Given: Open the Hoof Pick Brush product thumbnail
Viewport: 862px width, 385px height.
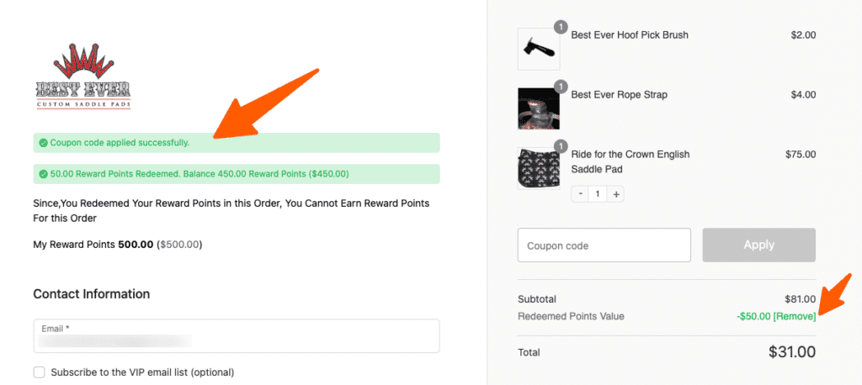Looking at the screenshot, I should [539, 47].
